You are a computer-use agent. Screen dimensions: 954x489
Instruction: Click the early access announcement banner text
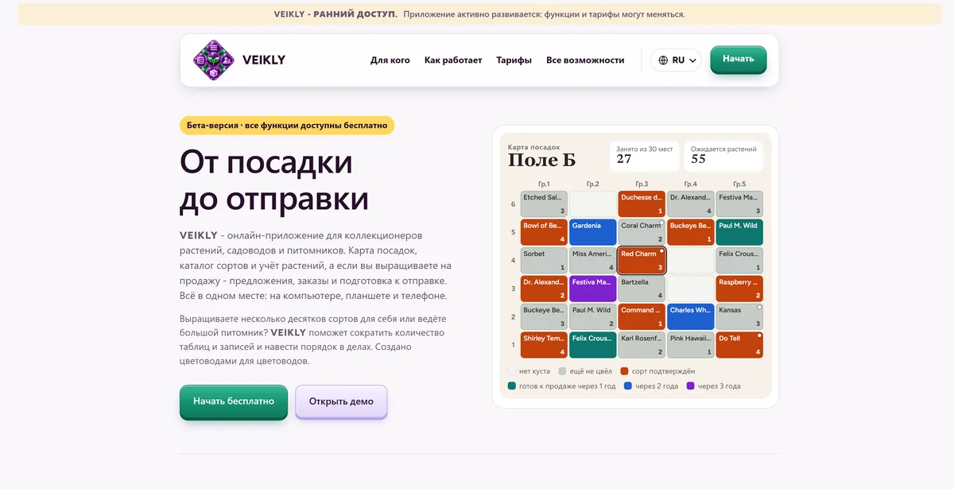point(479,14)
